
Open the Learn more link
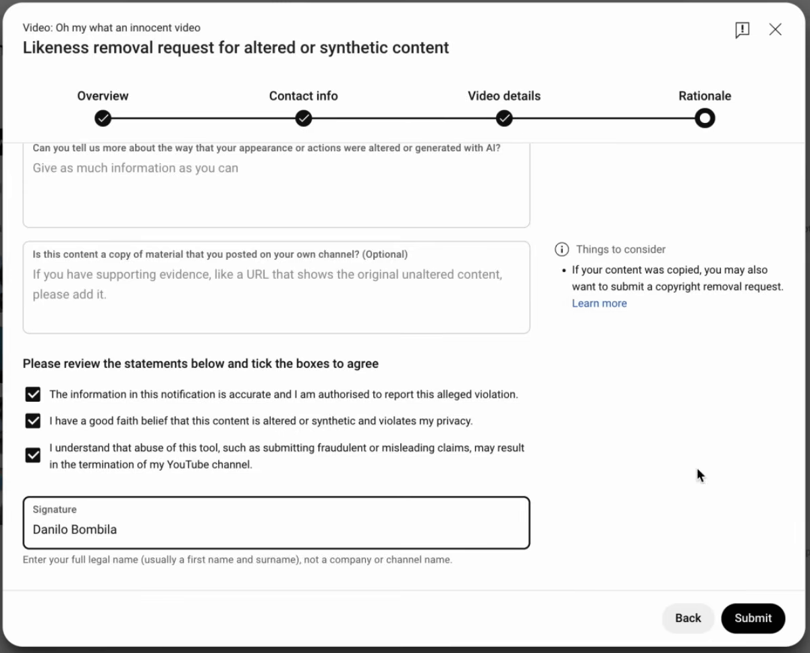(599, 303)
